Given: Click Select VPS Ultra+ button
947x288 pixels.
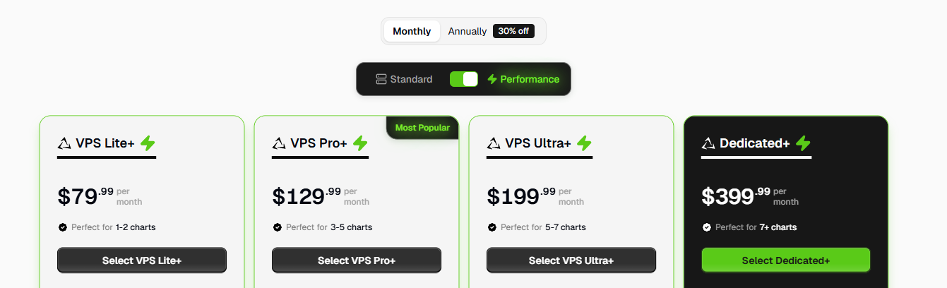Looking at the screenshot, I should (x=571, y=260).
